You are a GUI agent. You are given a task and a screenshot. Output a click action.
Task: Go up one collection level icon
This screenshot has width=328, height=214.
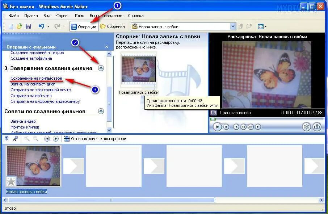pos(241,26)
